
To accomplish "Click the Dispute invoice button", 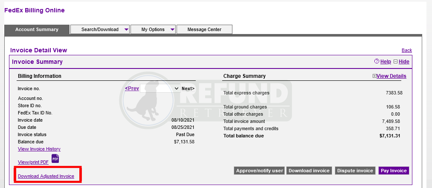I will pyautogui.click(x=355, y=171).
